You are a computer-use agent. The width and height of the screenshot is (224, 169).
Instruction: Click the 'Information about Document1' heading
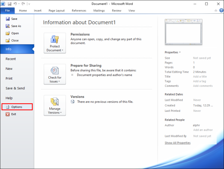79,22
